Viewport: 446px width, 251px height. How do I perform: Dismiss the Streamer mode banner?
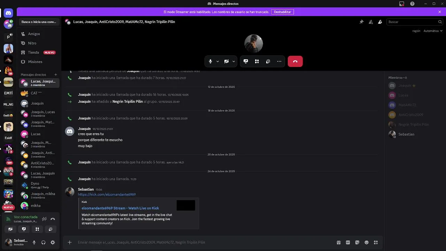[440, 12]
